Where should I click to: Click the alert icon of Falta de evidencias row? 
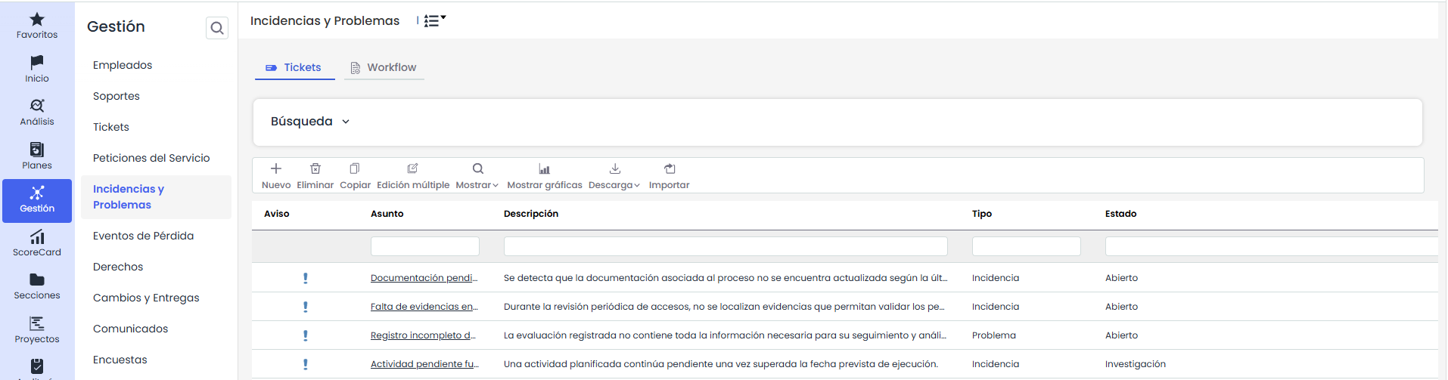[x=306, y=307]
